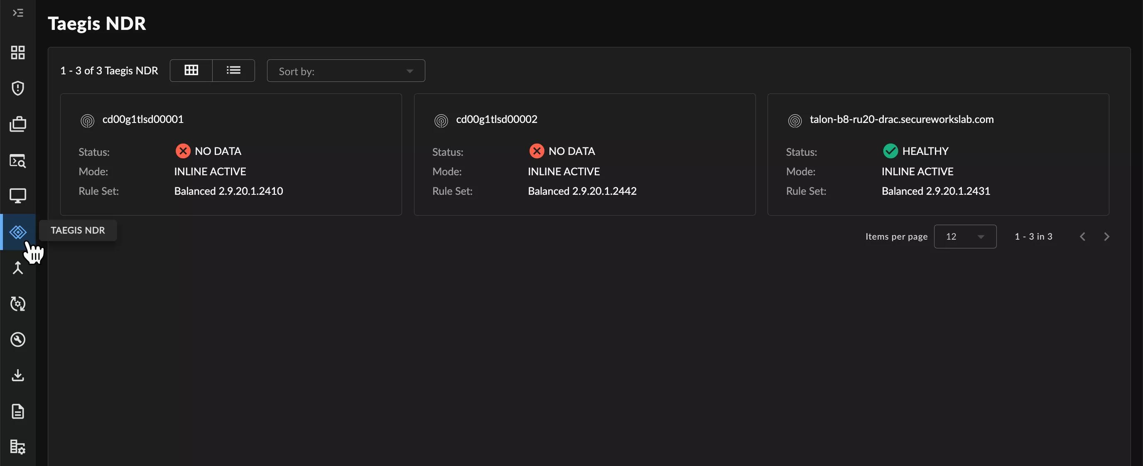Open the automations cycle-gear icon
This screenshot has height=466, width=1143.
pyautogui.click(x=18, y=304)
